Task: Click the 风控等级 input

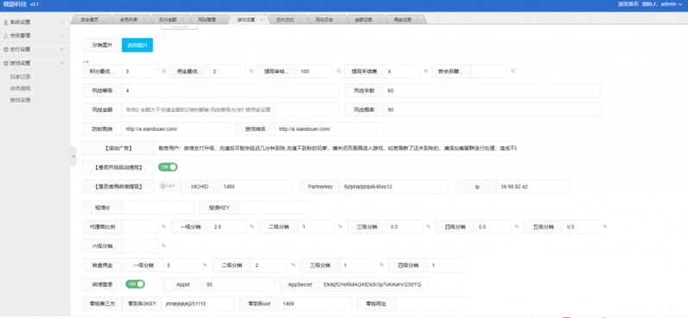Action: pos(230,90)
